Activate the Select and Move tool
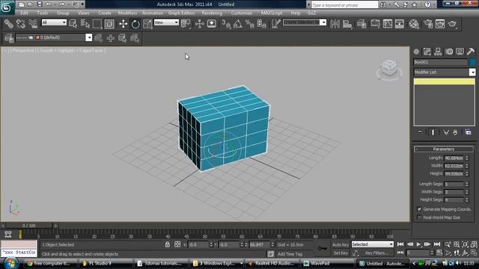This screenshot has width=479, height=269. 123,24
